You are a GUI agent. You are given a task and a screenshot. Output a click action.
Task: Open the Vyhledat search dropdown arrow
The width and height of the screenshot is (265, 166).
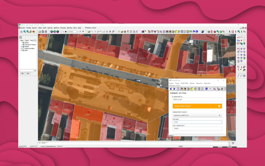point(78,31)
